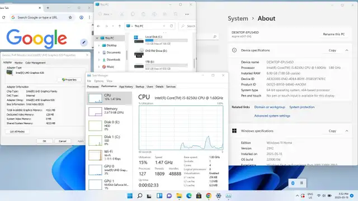Select Local Disk (C:) drive icon

[139, 40]
